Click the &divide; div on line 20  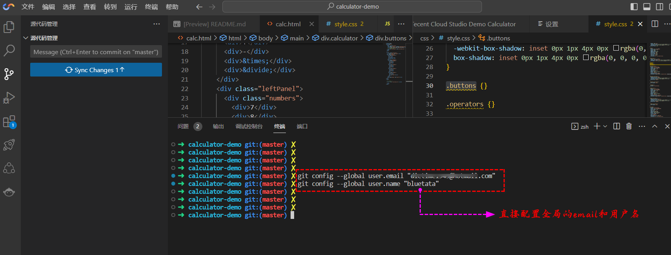pyautogui.click(x=260, y=70)
